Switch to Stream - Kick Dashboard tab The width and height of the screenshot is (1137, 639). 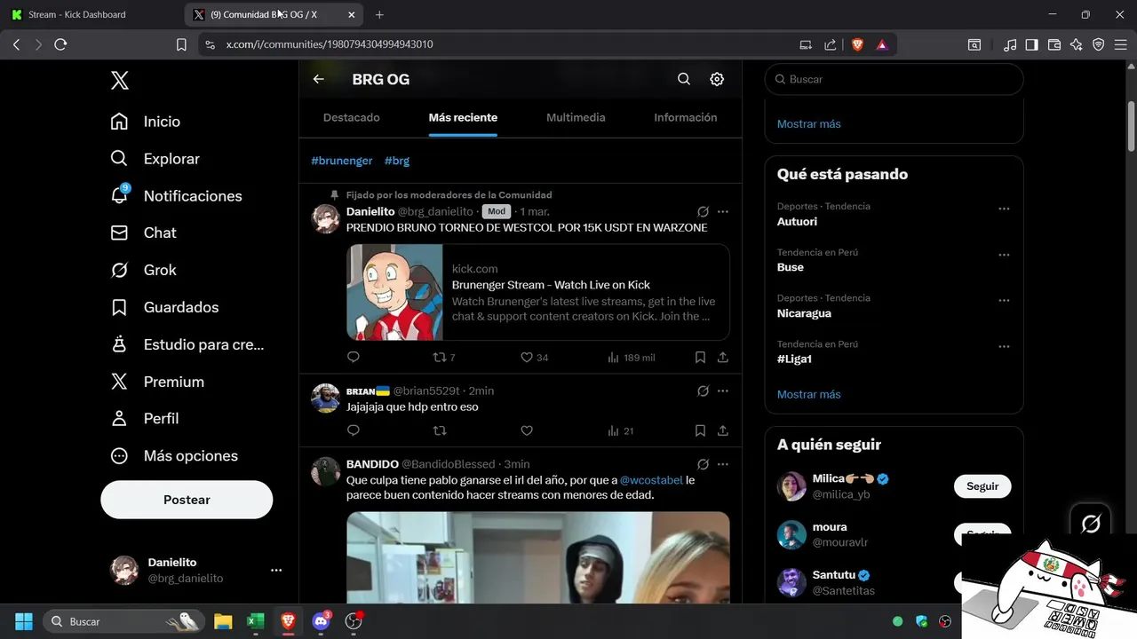point(91,14)
